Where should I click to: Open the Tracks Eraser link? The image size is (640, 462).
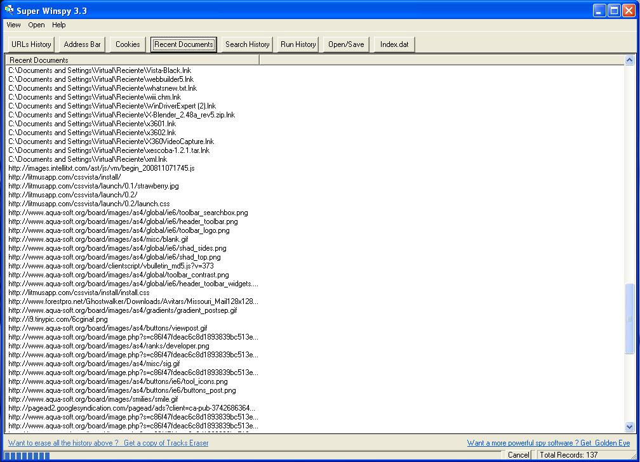166,443
